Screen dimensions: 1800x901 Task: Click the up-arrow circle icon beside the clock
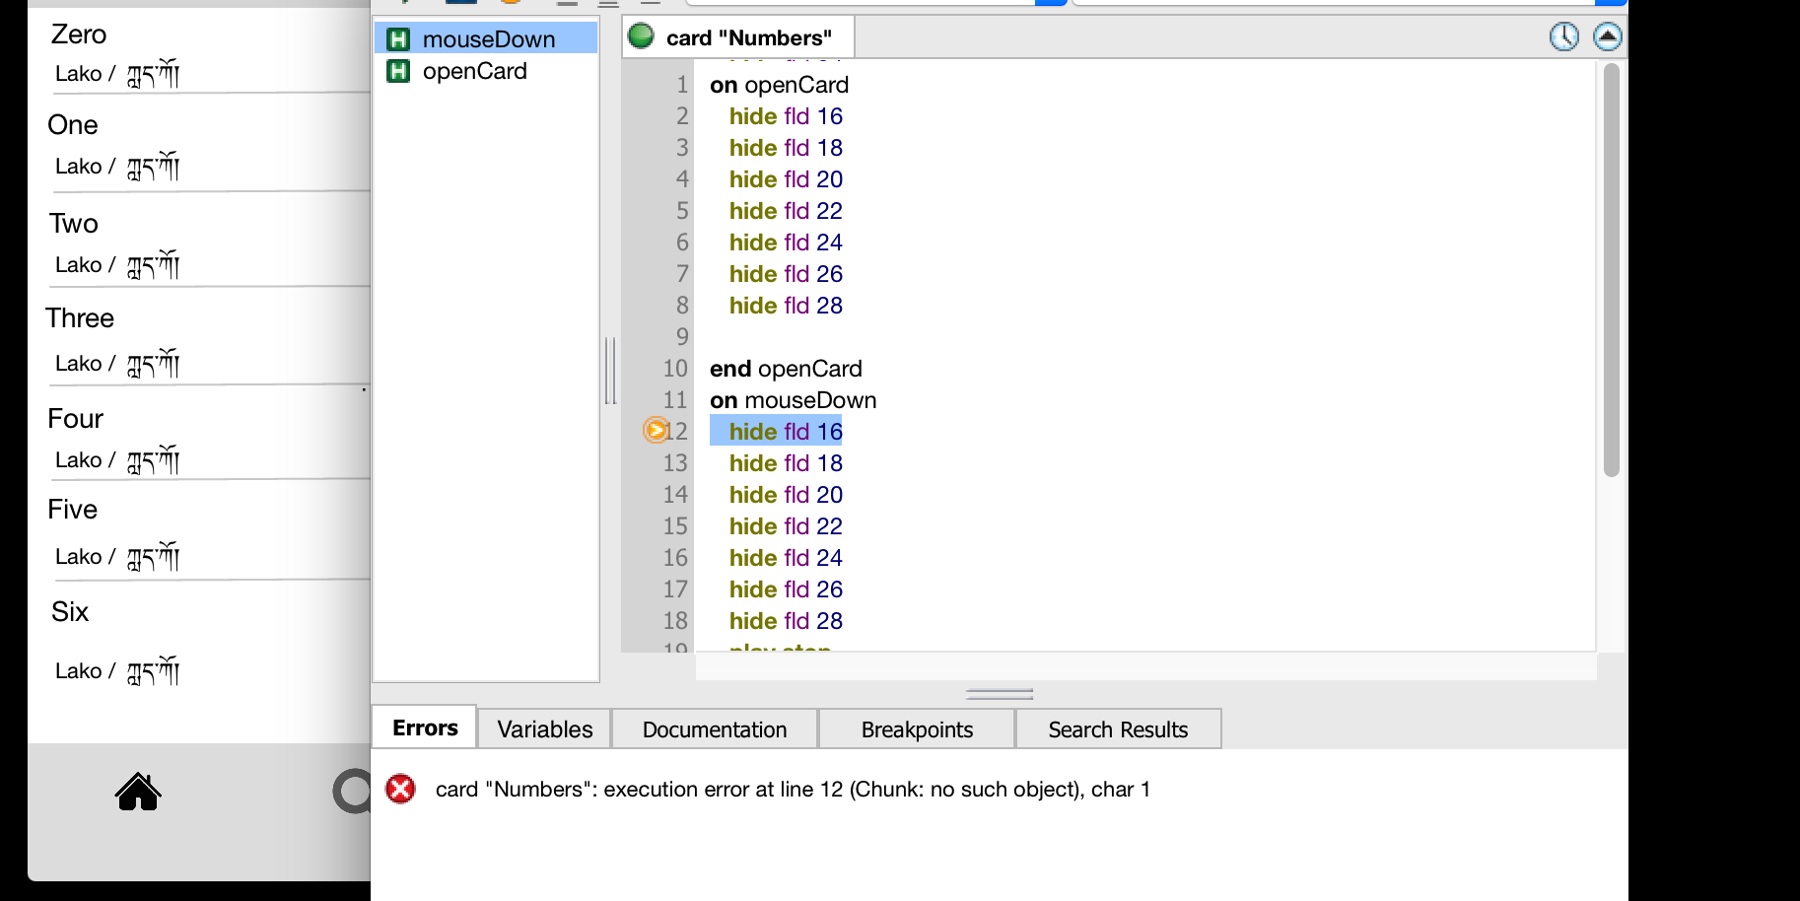click(x=1607, y=37)
